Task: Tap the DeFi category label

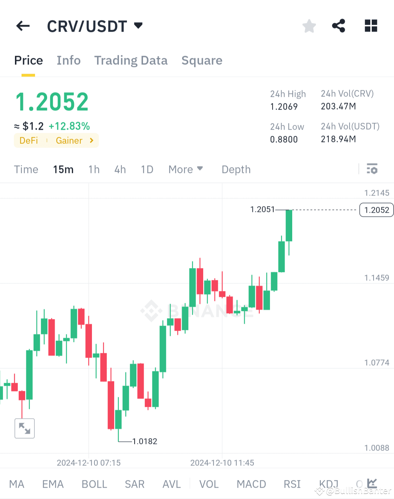Action: click(x=28, y=140)
